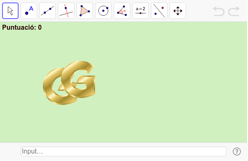Image resolution: width=248 pixels, height=161 pixels.
Task: Click the Puntuació: 0 score text
Action: (x=22, y=28)
